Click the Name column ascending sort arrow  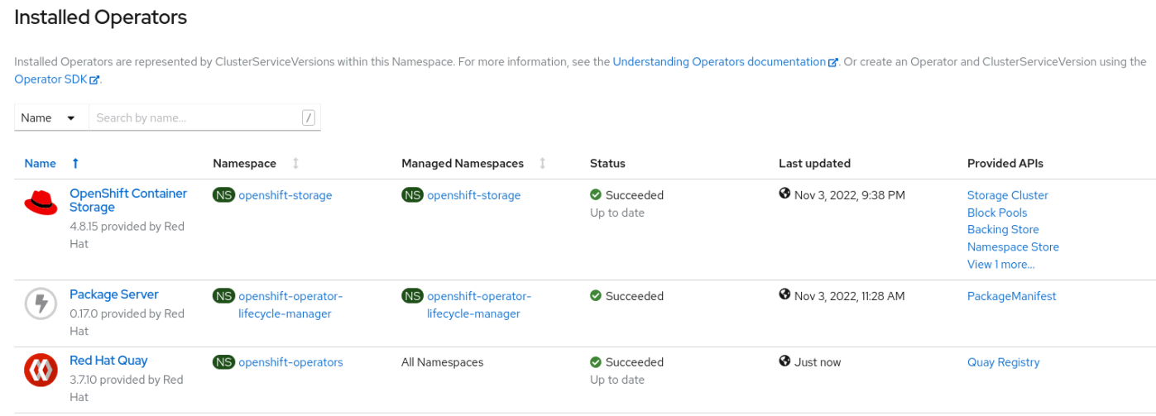coord(75,164)
